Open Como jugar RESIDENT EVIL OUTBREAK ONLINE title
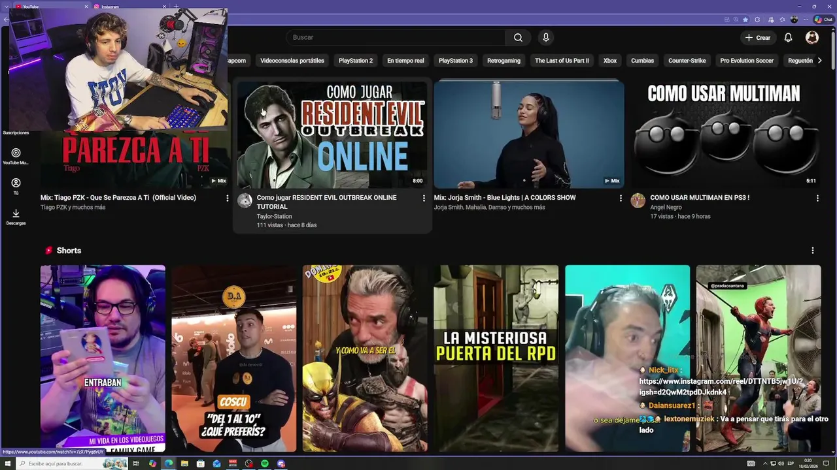The width and height of the screenshot is (837, 470). (327, 202)
